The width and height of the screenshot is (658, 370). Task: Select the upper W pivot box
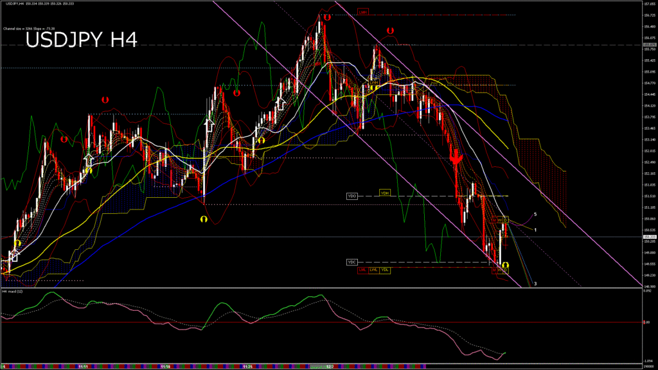501,220
